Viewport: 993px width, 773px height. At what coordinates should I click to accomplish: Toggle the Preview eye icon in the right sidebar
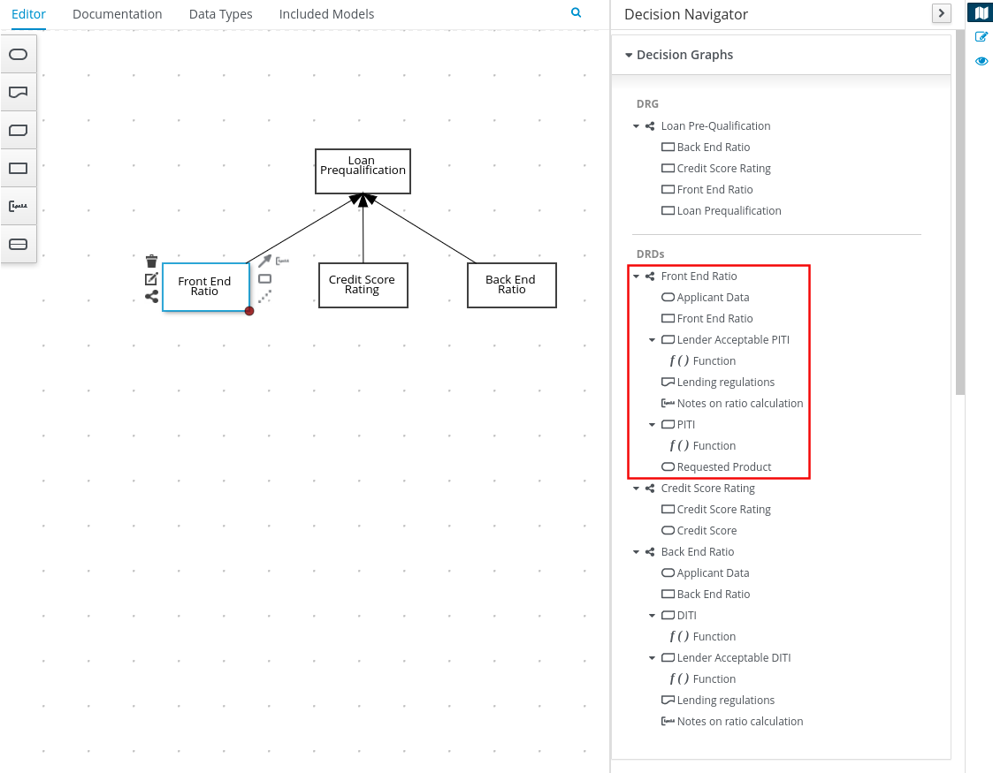pos(981,61)
